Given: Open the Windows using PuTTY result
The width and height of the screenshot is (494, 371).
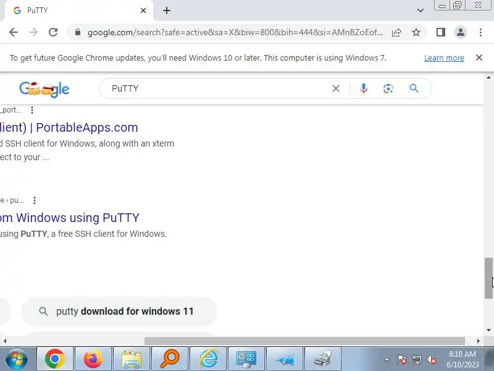Looking at the screenshot, I should 70,218.
